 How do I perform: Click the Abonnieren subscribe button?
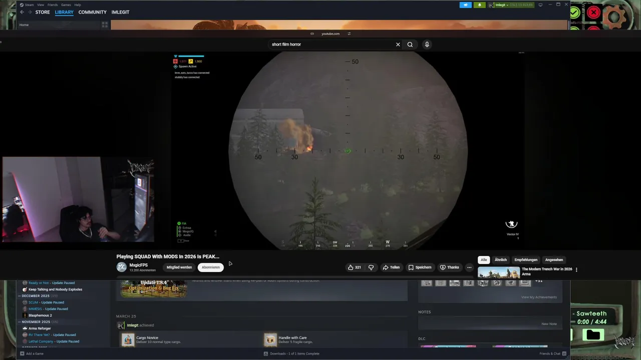click(x=211, y=267)
